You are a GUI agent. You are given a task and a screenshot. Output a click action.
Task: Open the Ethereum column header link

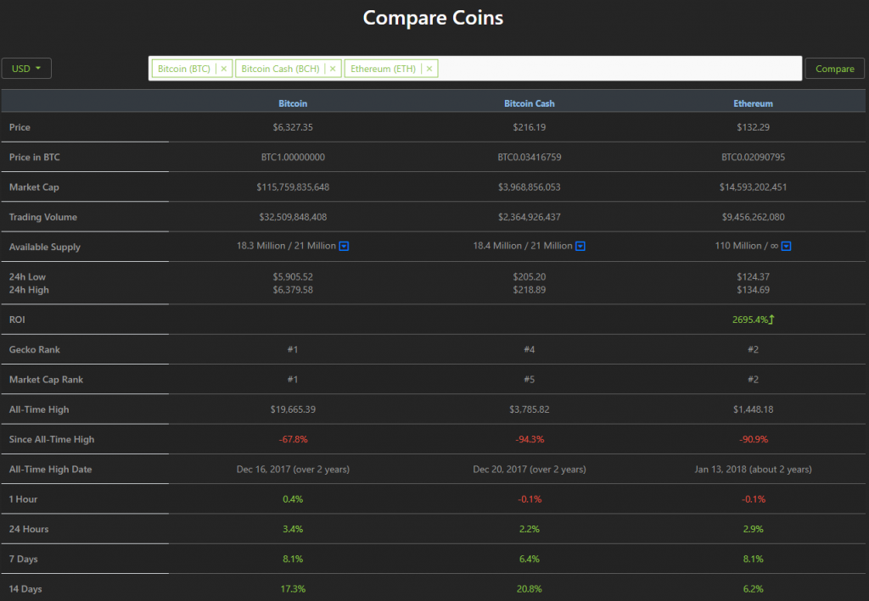click(x=753, y=103)
